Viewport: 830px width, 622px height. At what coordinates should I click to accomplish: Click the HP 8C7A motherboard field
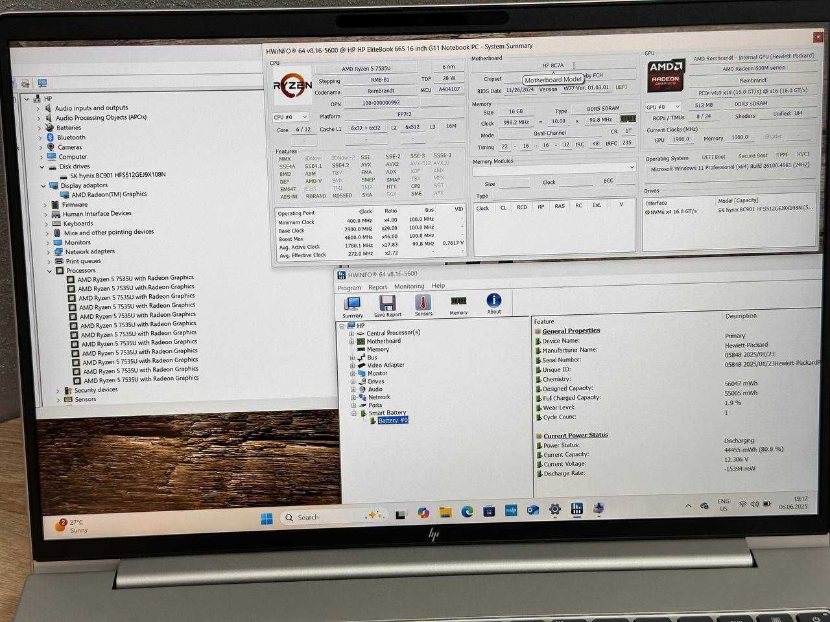tap(553, 65)
